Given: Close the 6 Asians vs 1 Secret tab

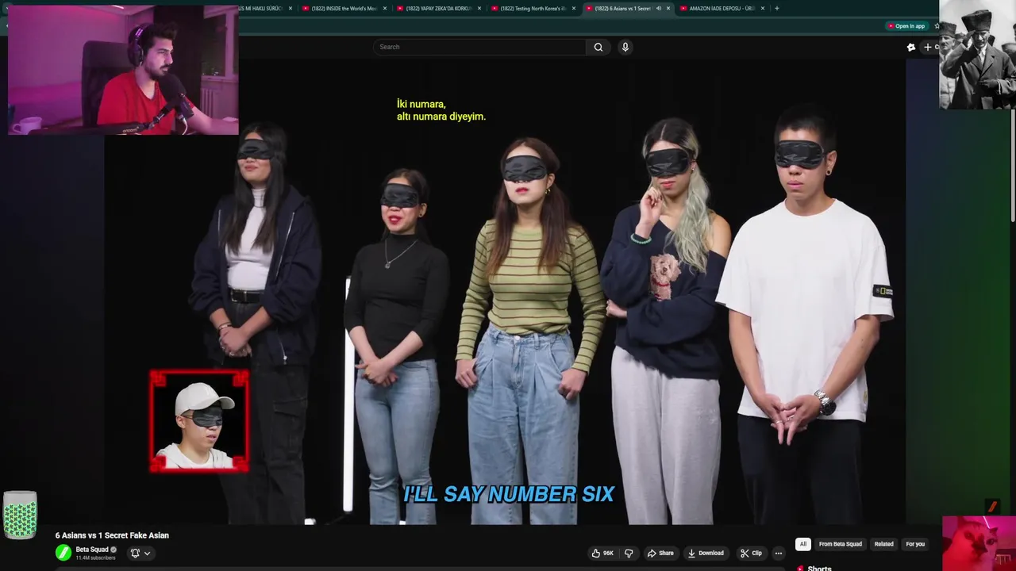Looking at the screenshot, I should (668, 8).
